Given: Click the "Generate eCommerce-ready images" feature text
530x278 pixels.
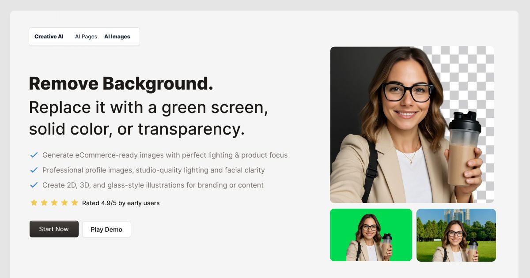Looking at the screenshot, I should (x=165, y=155).
